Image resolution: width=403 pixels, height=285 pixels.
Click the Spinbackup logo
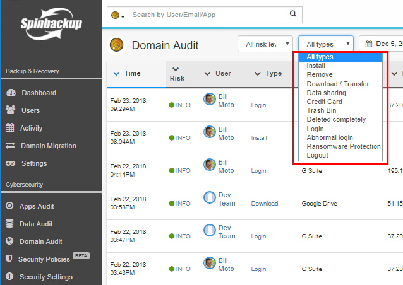51,24
